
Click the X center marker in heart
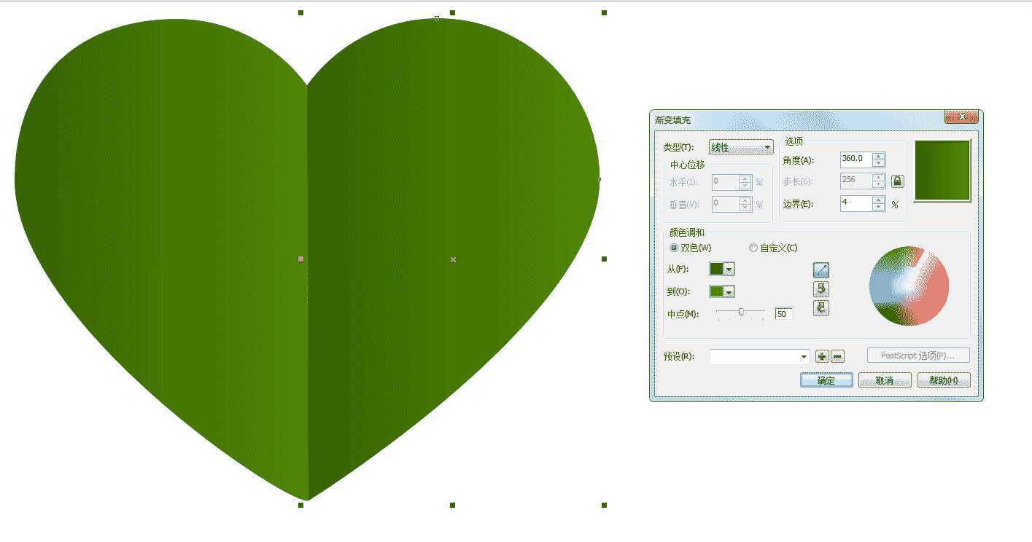(x=453, y=259)
